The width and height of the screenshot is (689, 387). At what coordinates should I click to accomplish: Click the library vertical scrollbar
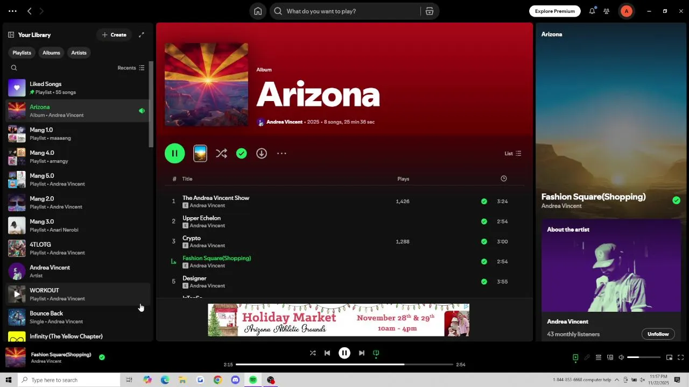151,105
